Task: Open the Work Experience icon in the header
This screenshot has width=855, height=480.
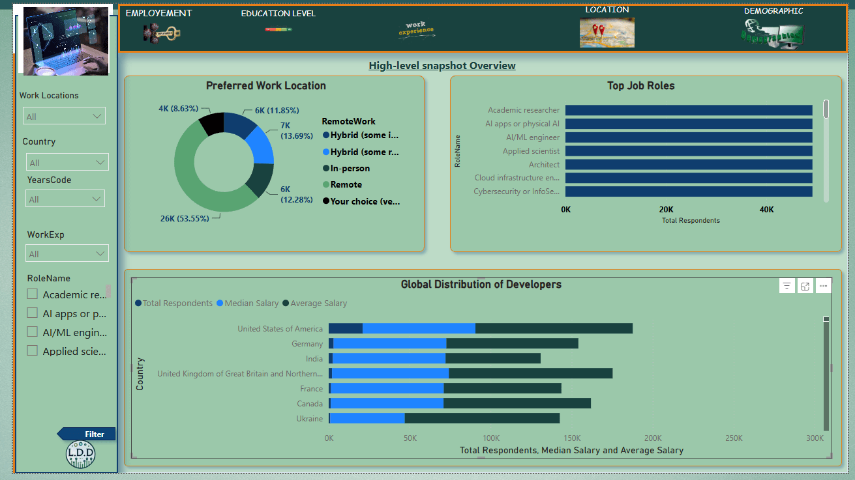Action: 416,30
